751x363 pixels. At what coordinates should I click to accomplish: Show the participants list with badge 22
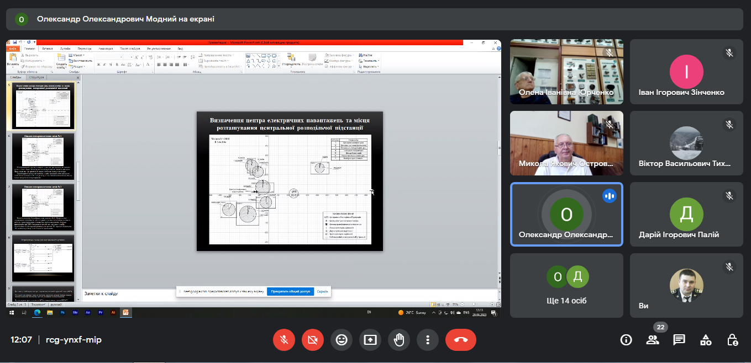pos(653,340)
